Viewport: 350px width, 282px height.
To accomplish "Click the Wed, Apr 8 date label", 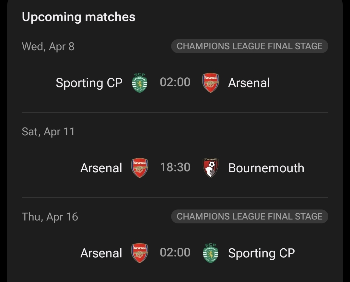I will click(48, 47).
